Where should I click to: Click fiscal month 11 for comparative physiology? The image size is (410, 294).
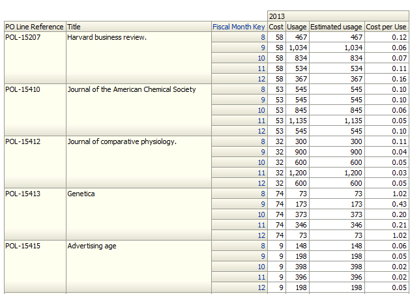(x=239, y=173)
